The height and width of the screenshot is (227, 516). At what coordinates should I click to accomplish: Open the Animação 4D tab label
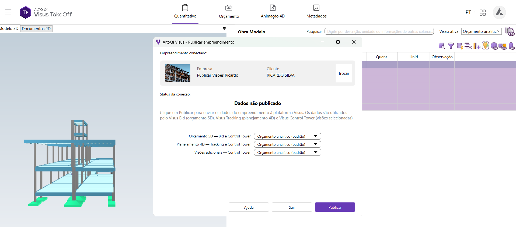(x=273, y=16)
